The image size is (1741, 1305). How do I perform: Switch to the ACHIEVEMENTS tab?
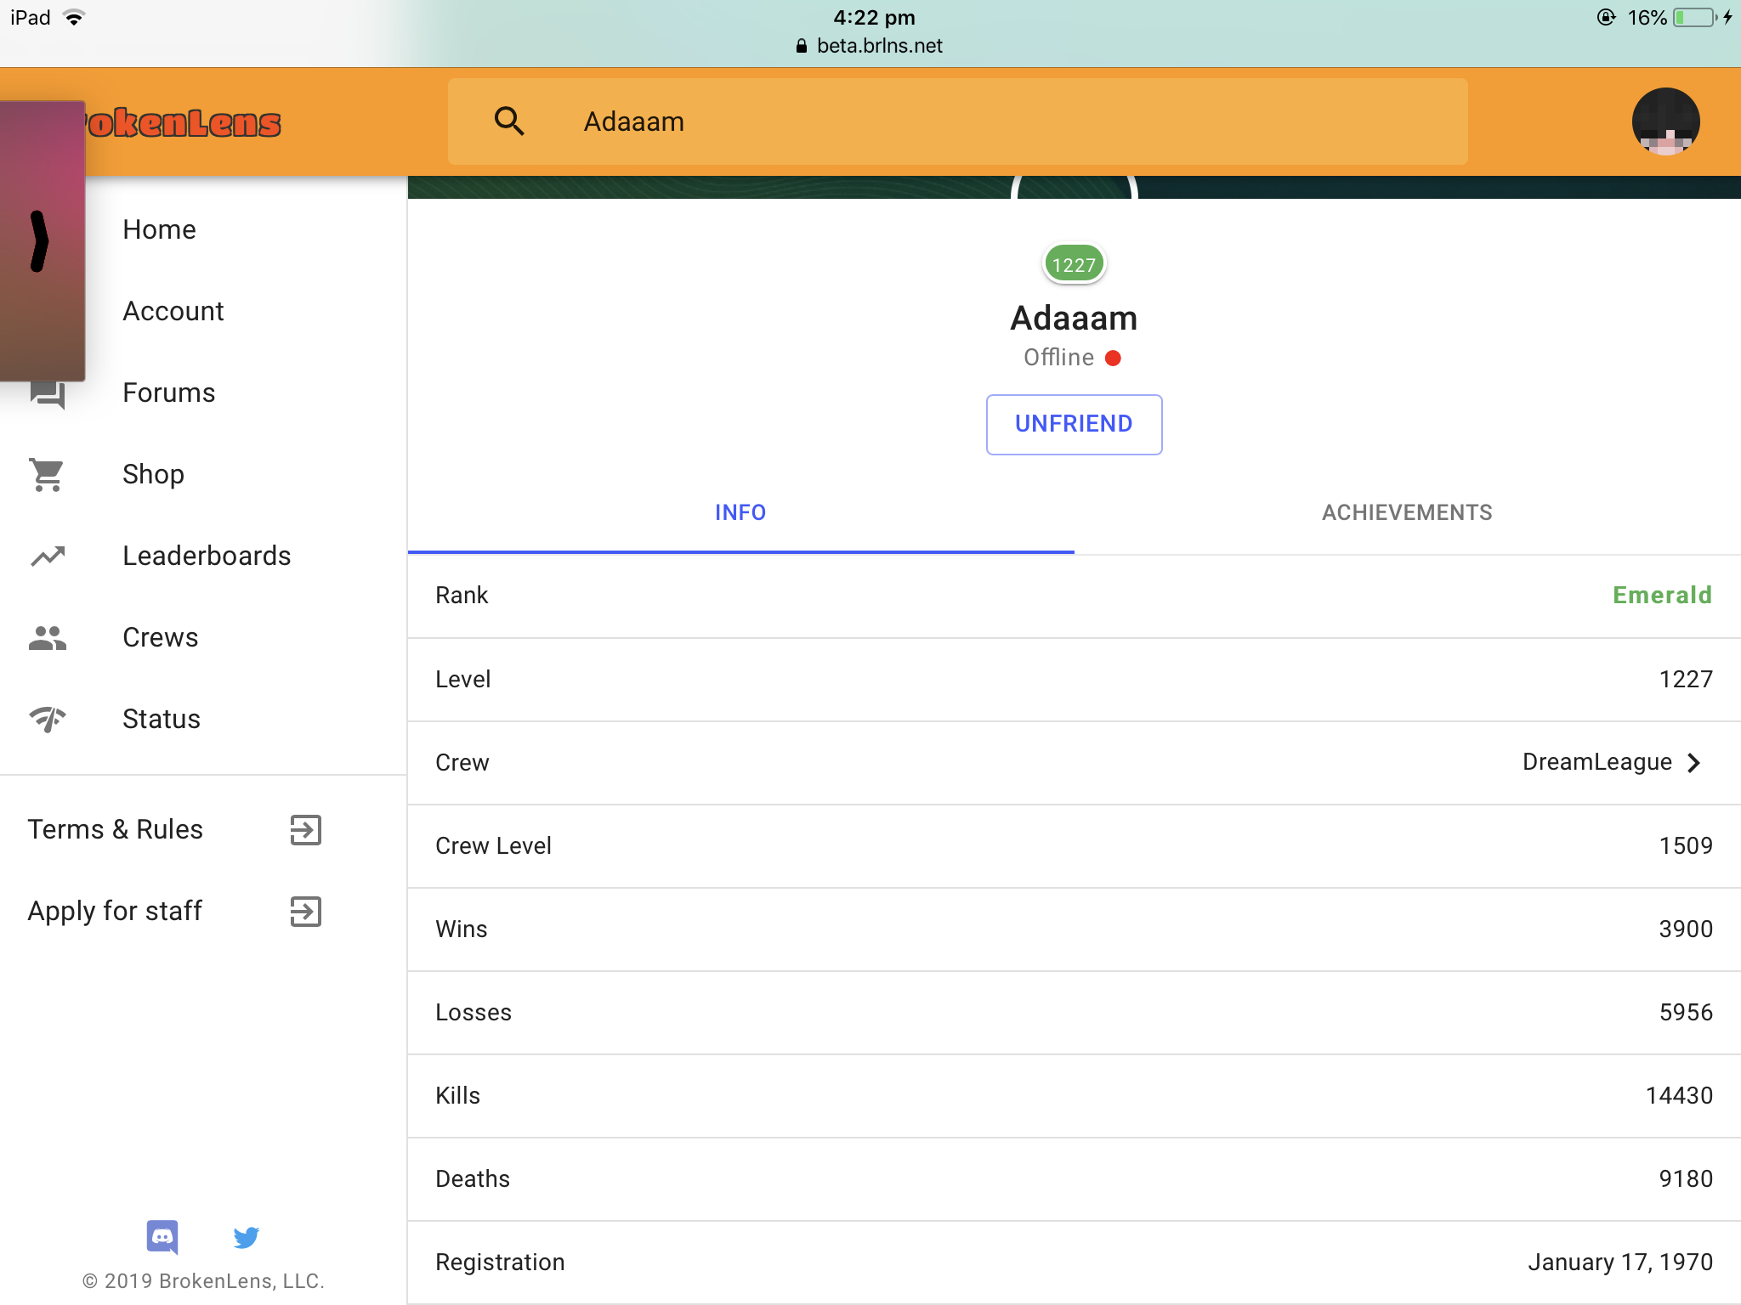pyautogui.click(x=1407, y=512)
